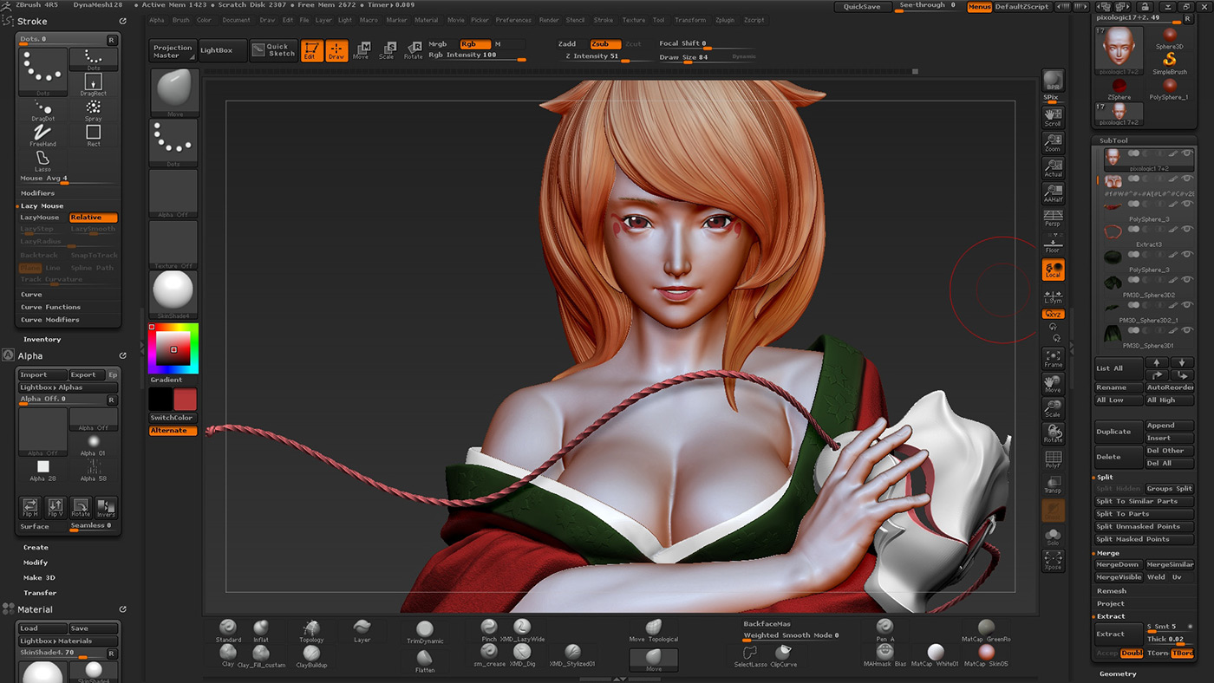Hide the PolySphere_3 subtool with red lips thumbnail
This screenshot has height=683, width=1214.
click(x=1185, y=205)
